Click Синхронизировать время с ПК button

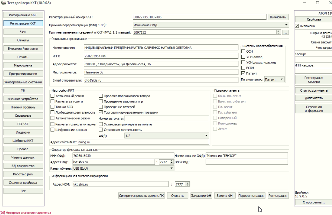pos(141,196)
